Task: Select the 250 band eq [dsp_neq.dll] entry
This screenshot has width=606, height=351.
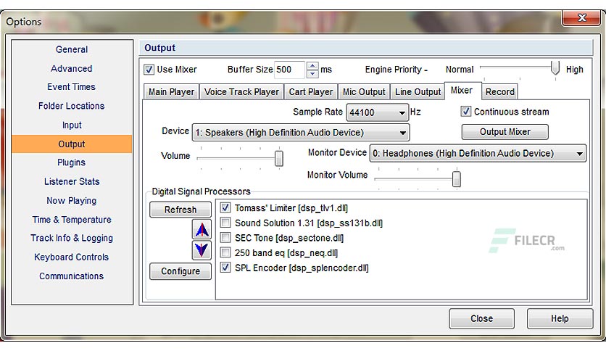Action: coord(286,253)
